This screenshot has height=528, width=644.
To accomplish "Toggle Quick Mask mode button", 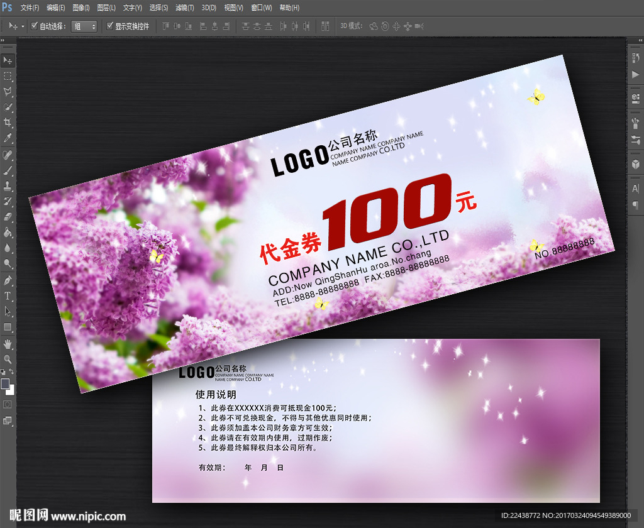I will click(x=8, y=404).
